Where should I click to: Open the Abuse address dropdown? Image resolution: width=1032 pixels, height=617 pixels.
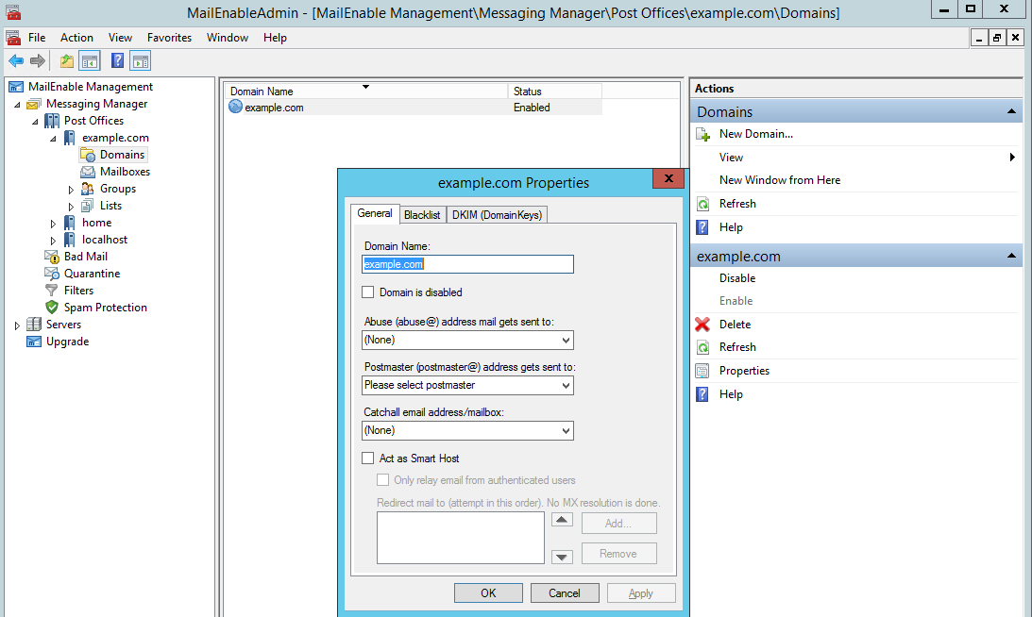coord(468,340)
